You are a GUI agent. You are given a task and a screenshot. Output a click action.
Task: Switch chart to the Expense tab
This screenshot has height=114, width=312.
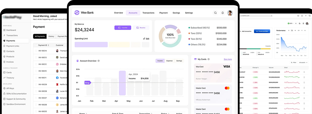(169, 61)
